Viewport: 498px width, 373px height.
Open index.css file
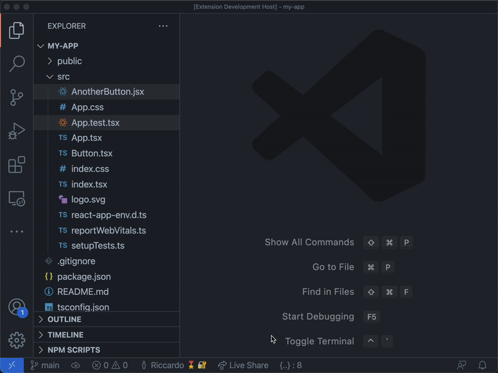pos(107,169)
